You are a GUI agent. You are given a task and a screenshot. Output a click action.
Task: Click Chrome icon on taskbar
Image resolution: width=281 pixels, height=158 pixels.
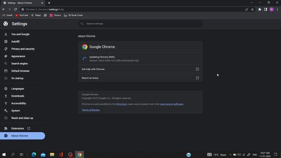pyautogui.click(x=79, y=154)
